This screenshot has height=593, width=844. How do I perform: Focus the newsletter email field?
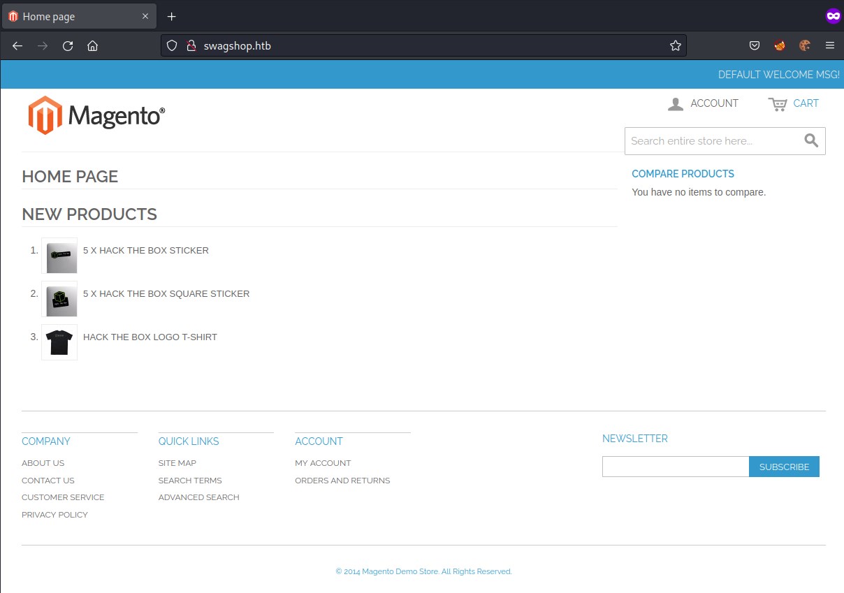coord(675,467)
